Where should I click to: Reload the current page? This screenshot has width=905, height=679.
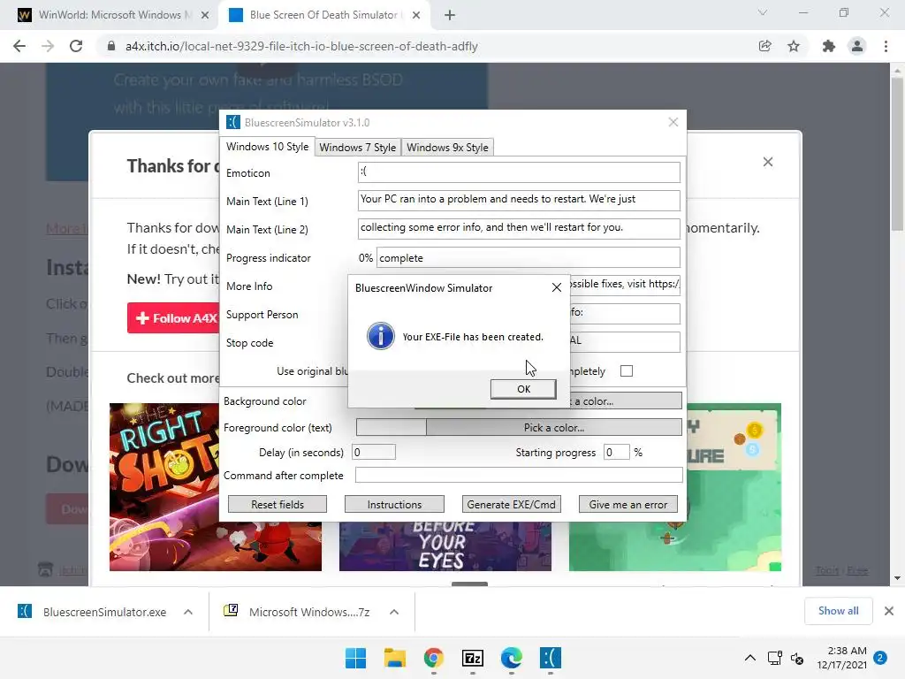coord(76,46)
